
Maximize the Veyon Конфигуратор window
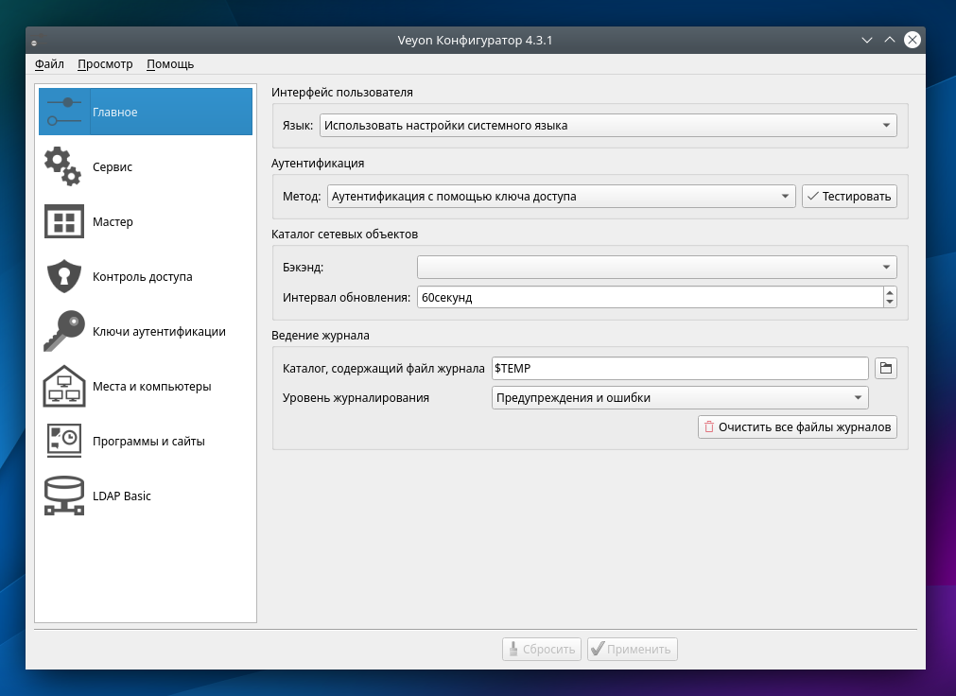[890, 41]
